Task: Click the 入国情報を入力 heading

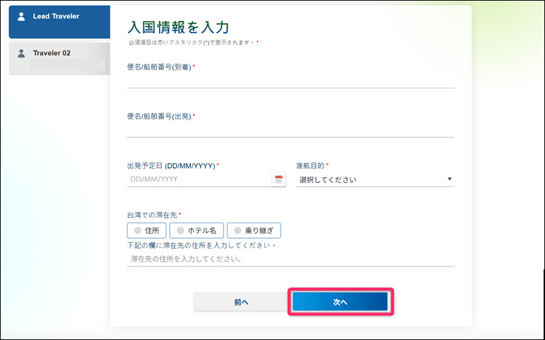Action: coord(179,27)
